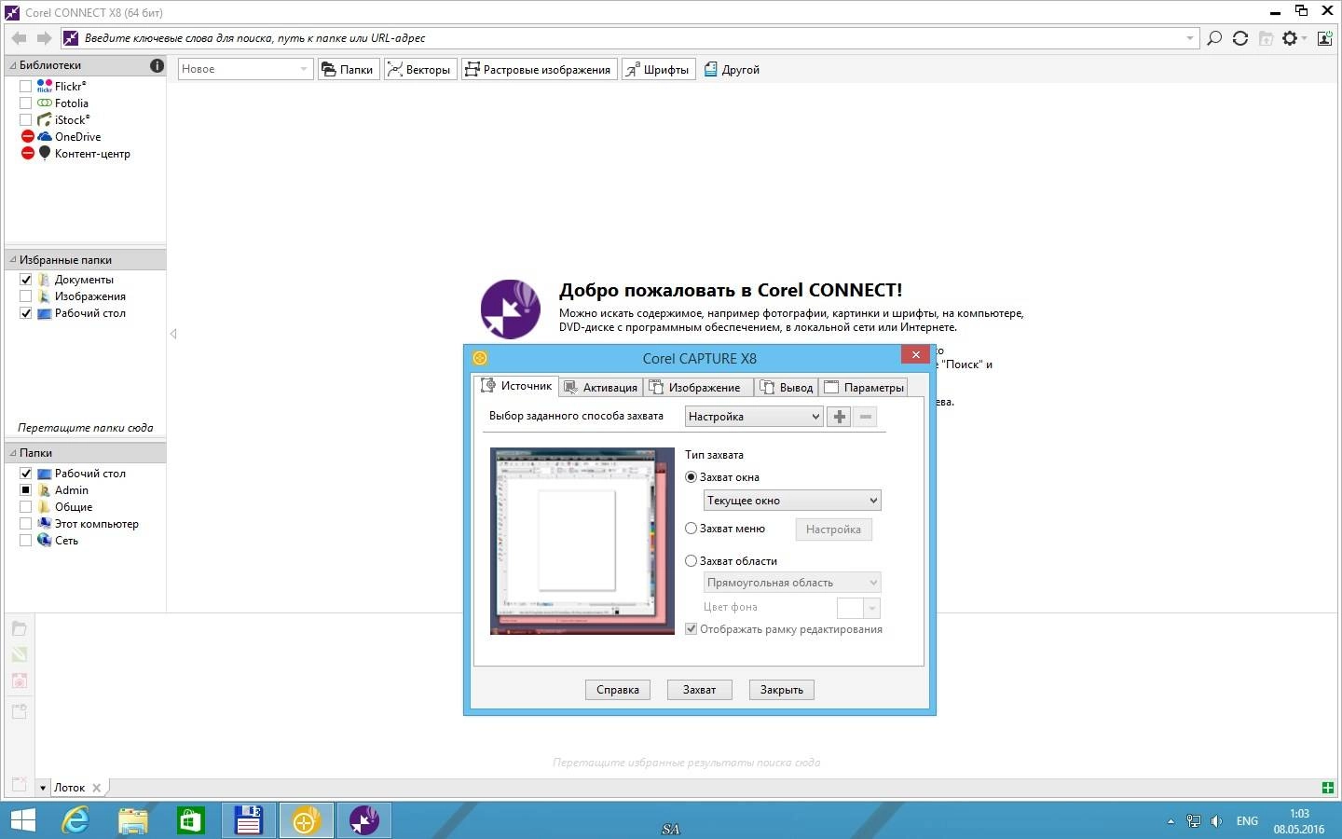The width and height of the screenshot is (1342, 839).
Task: Click the Corel CAPTURE taskbar icon
Action: click(x=306, y=820)
